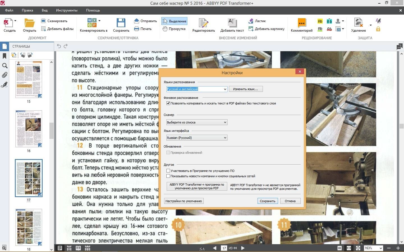404x252 pixels.
Task: Open the attachments paperclip panel
Action: coord(4,75)
